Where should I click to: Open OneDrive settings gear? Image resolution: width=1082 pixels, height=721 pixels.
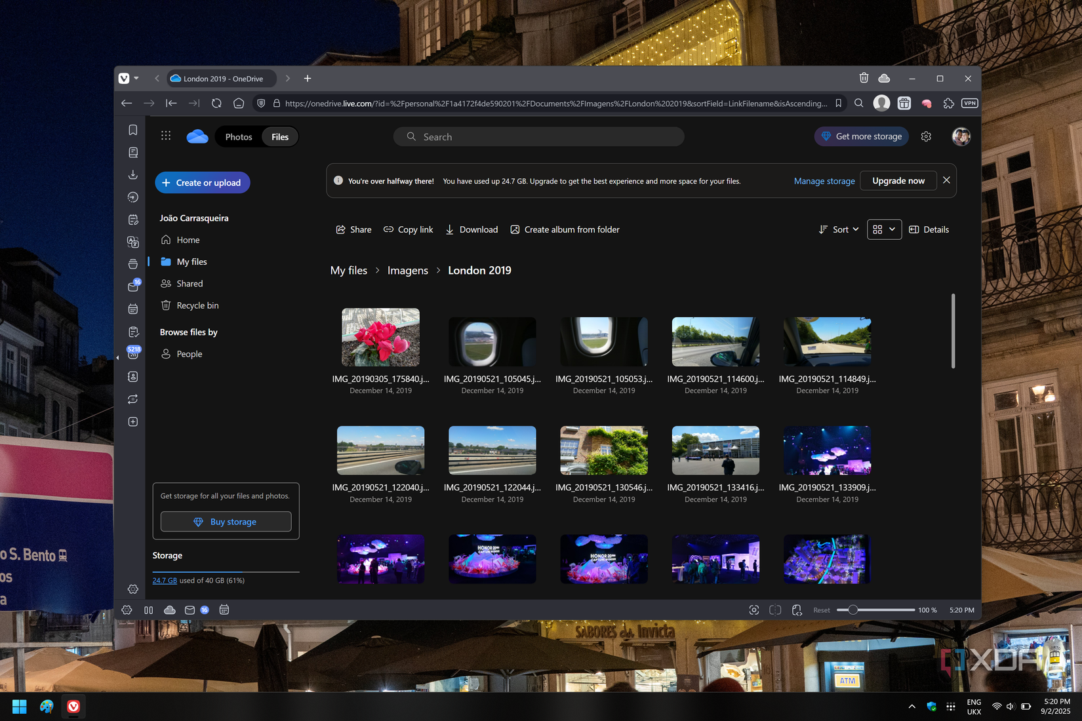[x=926, y=136]
